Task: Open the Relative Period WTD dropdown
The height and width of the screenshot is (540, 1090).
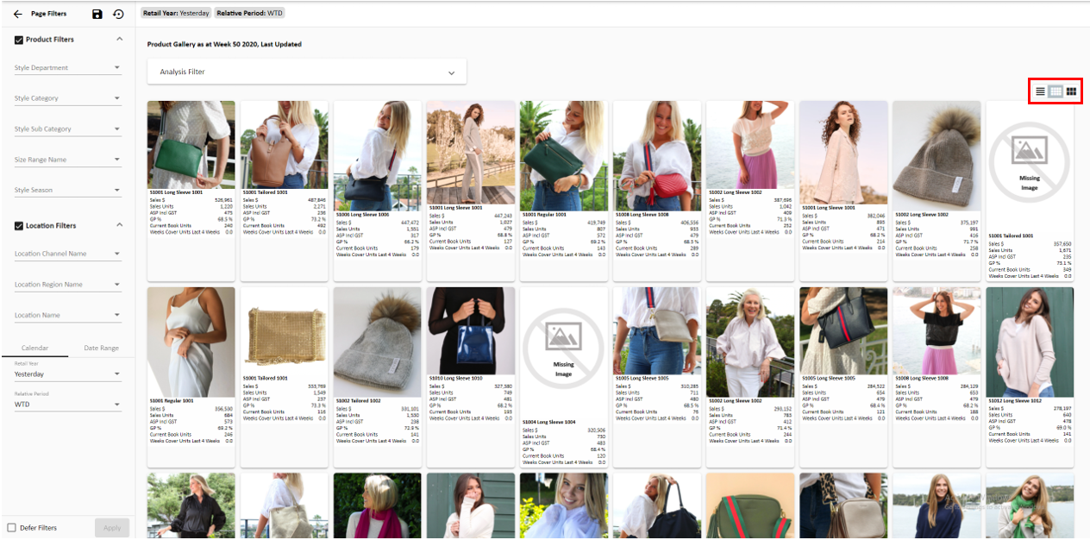Action: pyautogui.click(x=67, y=405)
